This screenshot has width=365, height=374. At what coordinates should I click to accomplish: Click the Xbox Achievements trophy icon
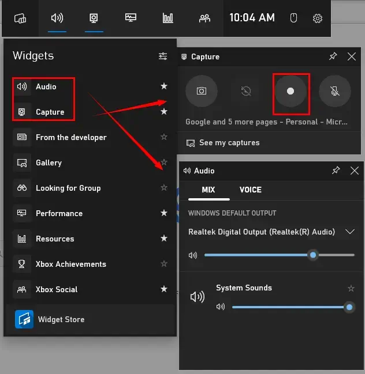[x=22, y=264]
